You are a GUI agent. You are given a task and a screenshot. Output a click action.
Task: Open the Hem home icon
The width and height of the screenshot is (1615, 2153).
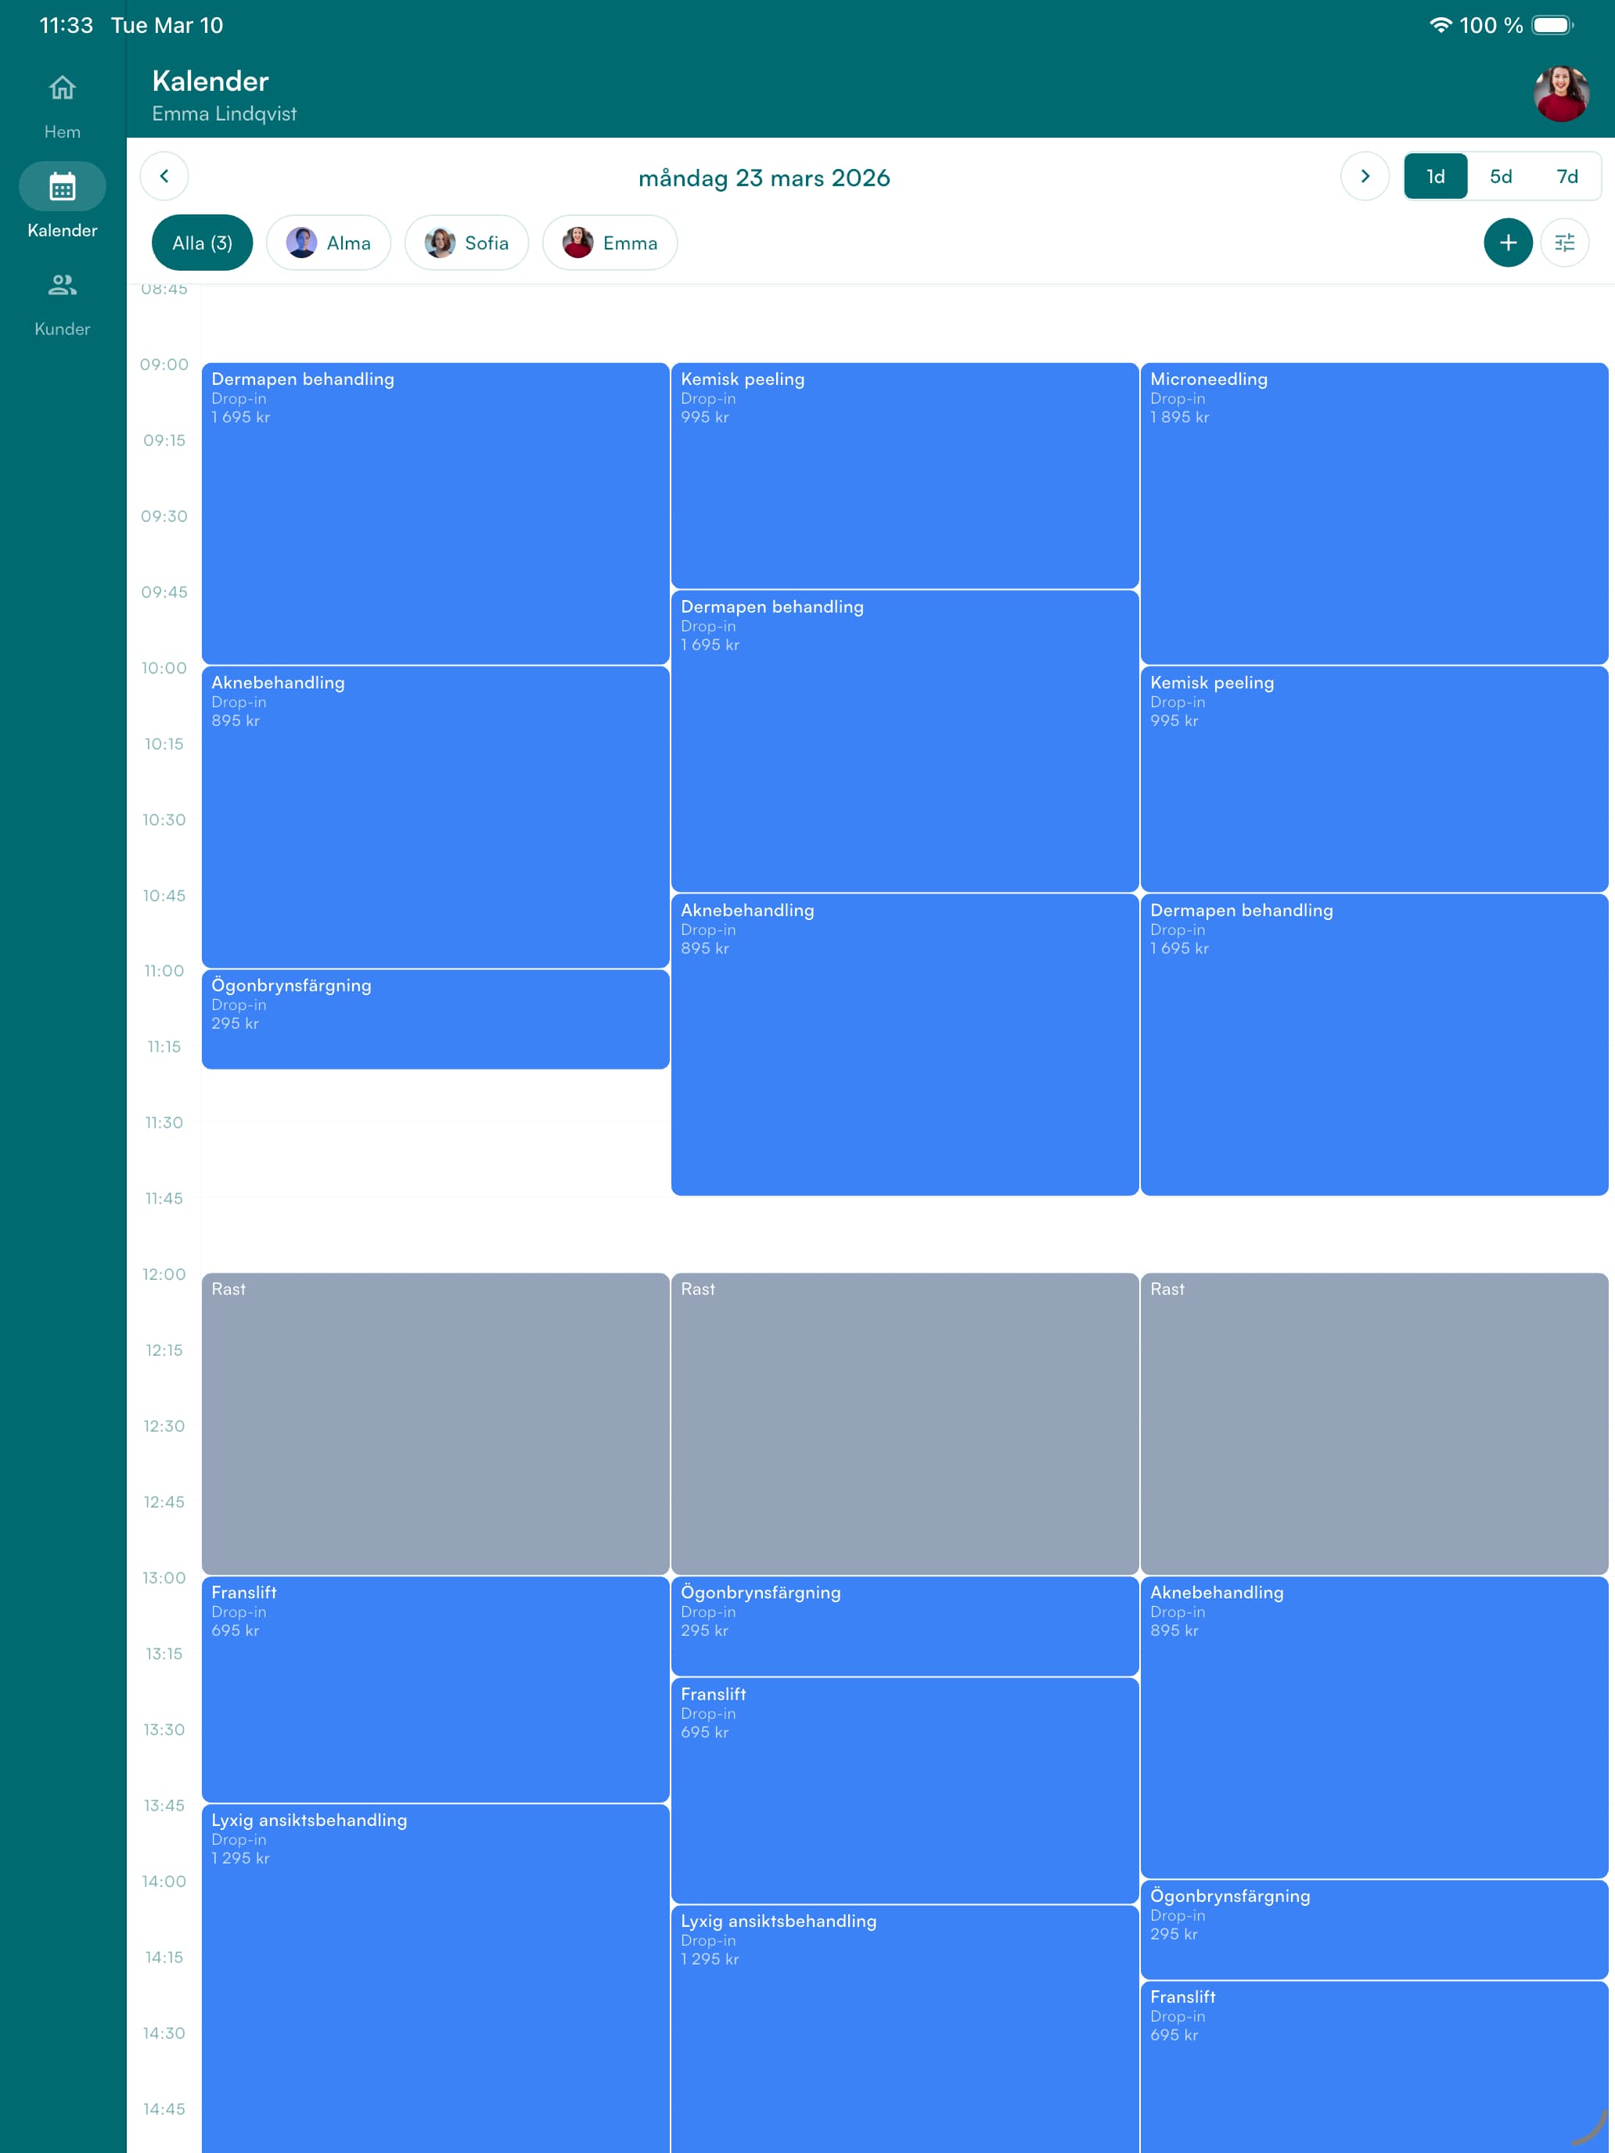[63, 88]
